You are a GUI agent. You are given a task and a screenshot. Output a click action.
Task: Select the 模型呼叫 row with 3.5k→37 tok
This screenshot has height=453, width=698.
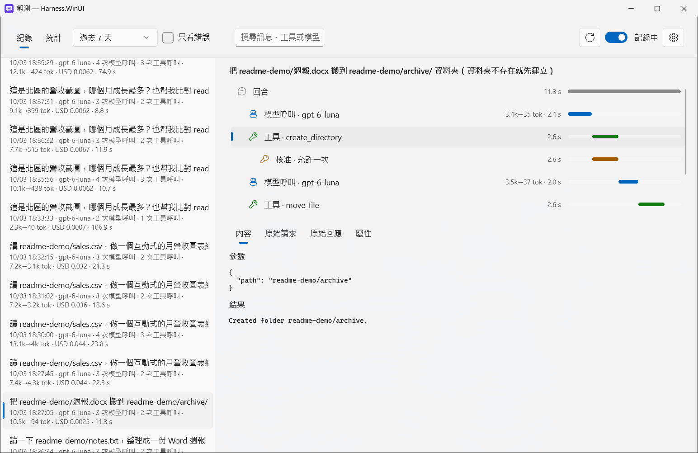click(x=457, y=182)
